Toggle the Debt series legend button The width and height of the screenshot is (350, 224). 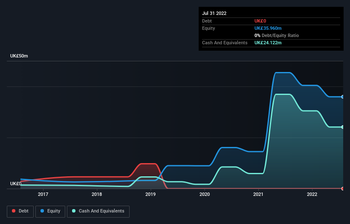click(20, 211)
